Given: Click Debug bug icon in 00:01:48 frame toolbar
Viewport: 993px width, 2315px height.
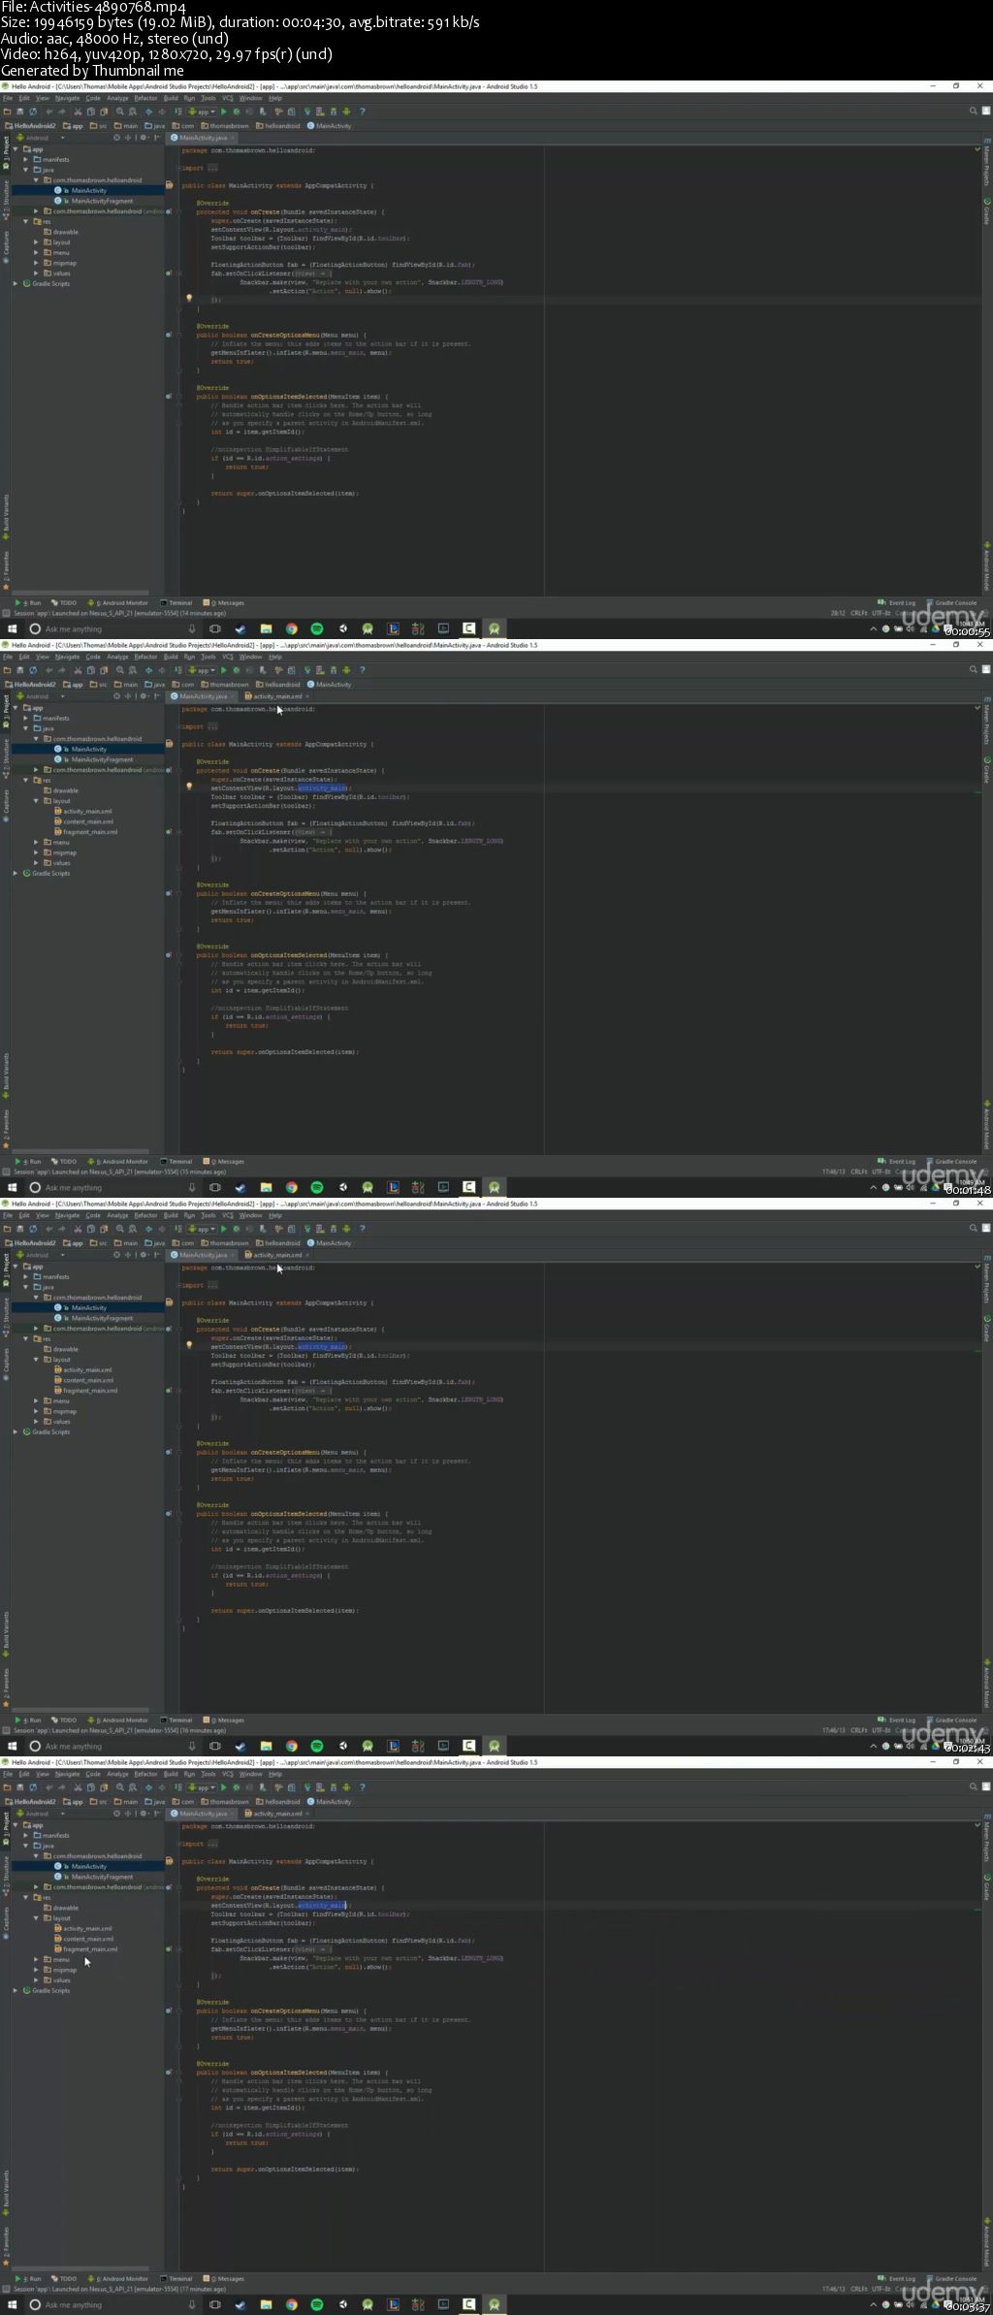Looking at the screenshot, I should (237, 670).
